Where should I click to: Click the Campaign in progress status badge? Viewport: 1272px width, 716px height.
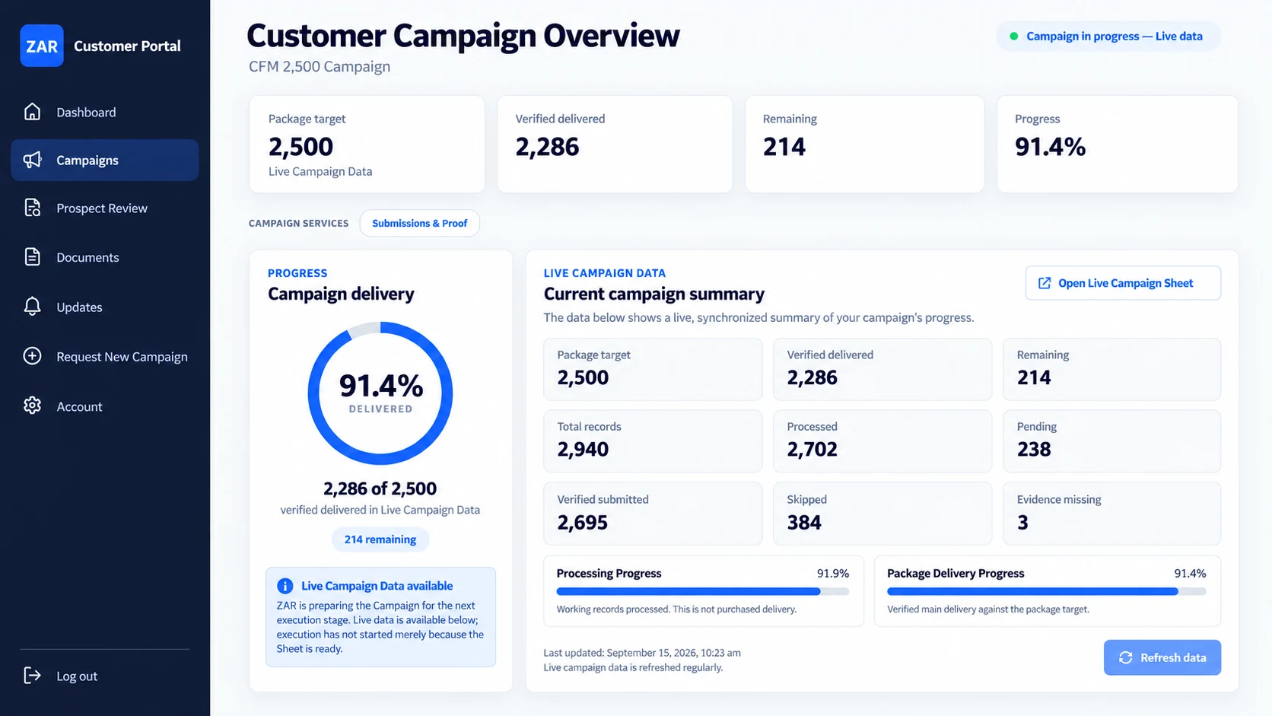(1108, 37)
